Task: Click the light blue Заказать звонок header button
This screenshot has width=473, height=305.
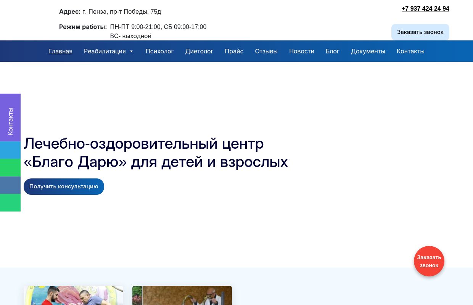Action: coord(420,32)
